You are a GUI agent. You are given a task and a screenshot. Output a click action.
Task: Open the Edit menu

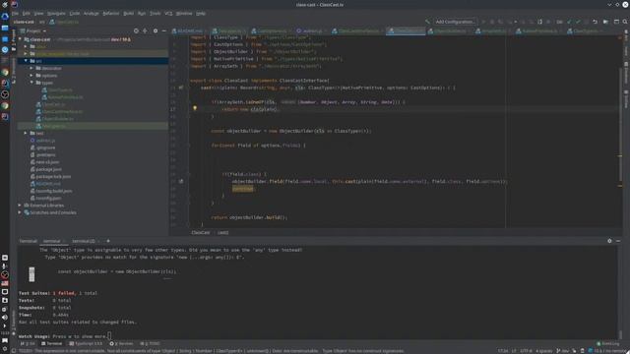[27, 13]
